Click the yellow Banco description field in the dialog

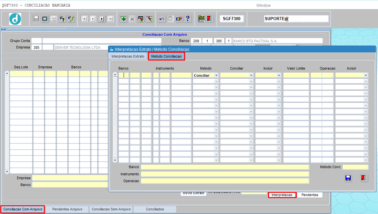225,167
